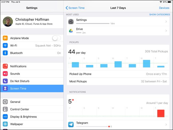The image size is (173, 130).
Task: Tap the Sounds speaker icon
Action: pyautogui.click(x=5, y=74)
